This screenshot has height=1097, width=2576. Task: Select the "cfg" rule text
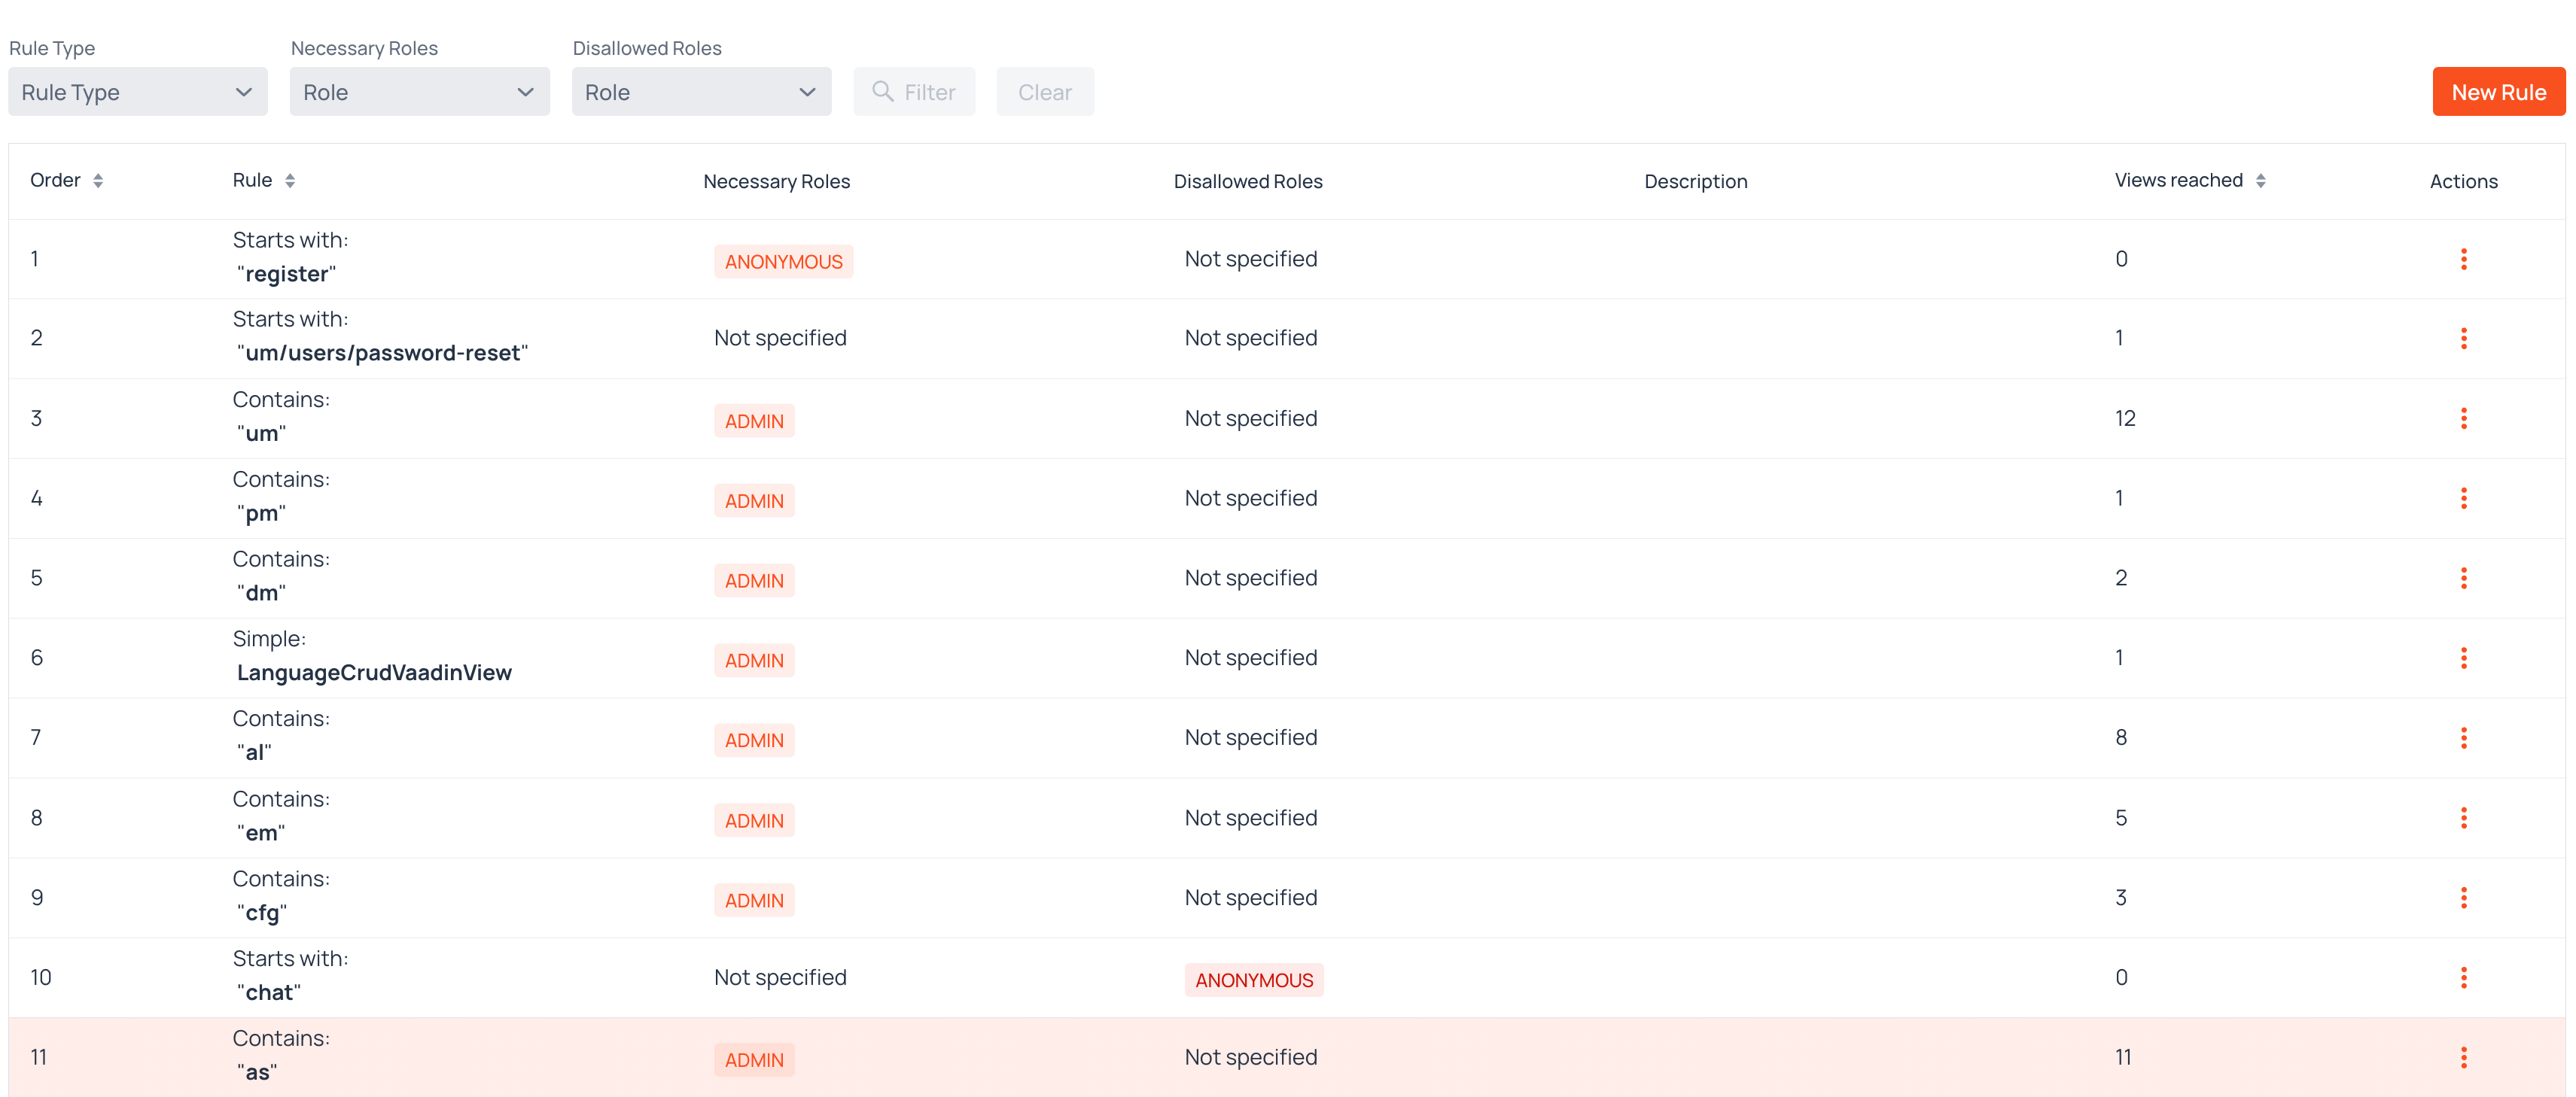coord(261,913)
